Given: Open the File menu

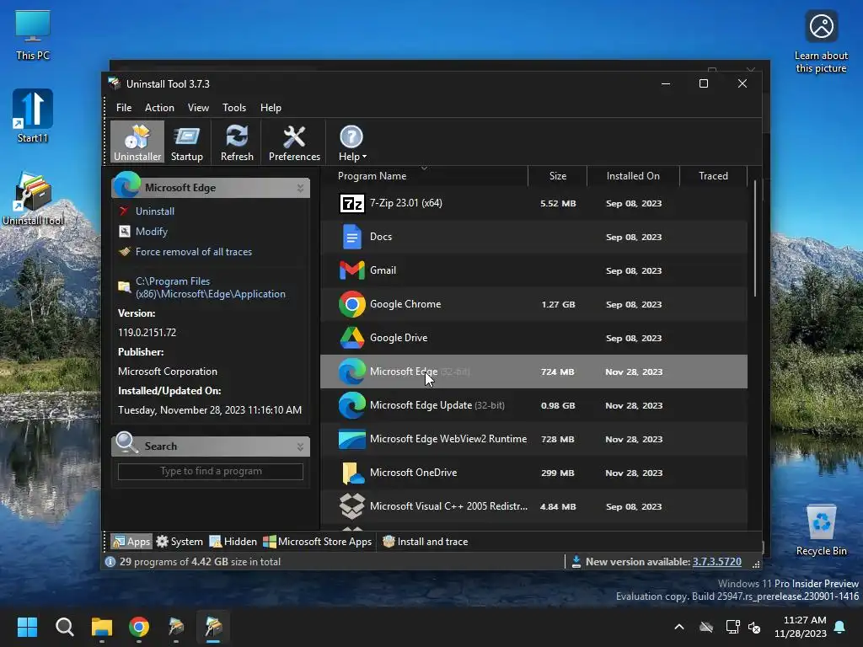Looking at the screenshot, I should [x=124, y=108].
